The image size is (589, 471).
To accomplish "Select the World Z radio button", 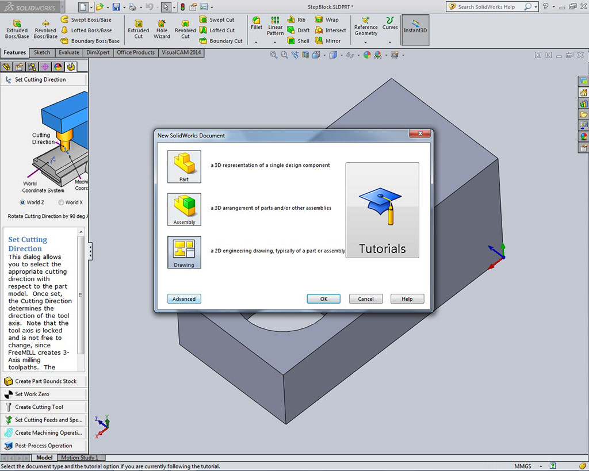I will 23,202.
